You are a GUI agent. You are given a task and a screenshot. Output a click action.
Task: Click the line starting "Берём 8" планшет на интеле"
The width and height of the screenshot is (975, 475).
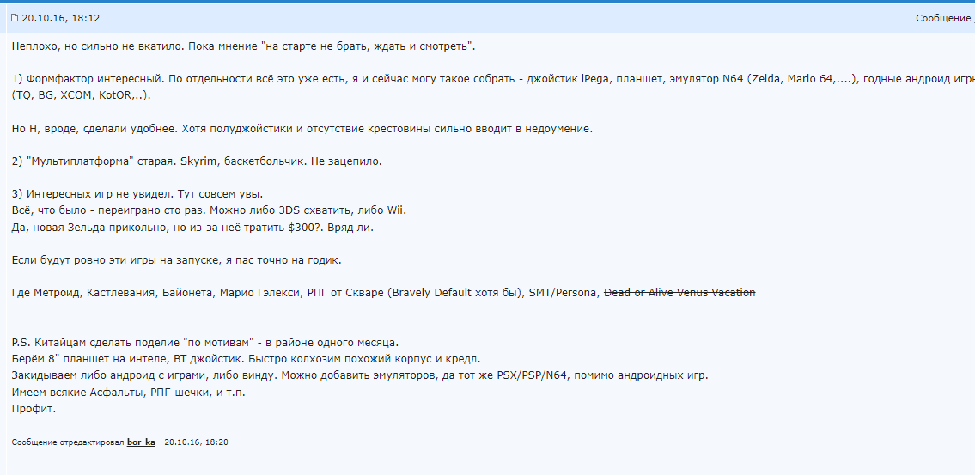coord(247,359)
